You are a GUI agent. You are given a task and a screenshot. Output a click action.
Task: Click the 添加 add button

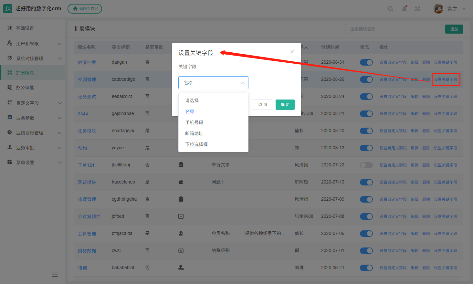click(x=454, y=29)
